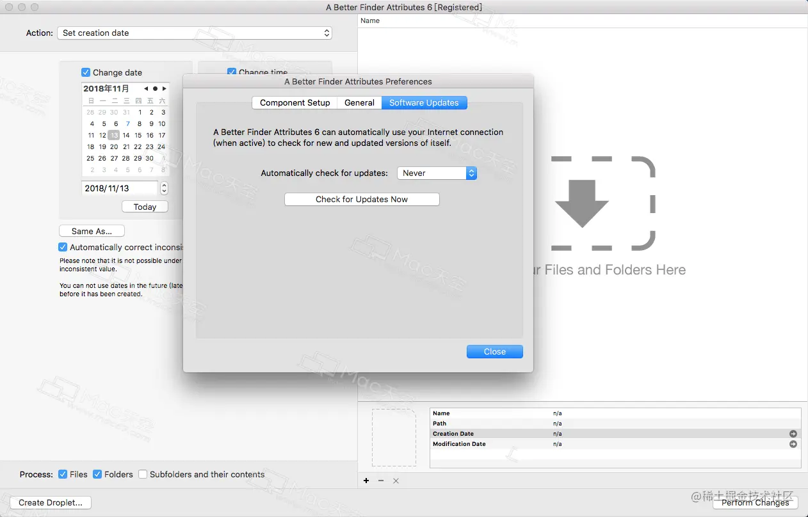Viewport: 808px width, 517px height.
Task: Add file with the plus icon
Action: (366, 481)
